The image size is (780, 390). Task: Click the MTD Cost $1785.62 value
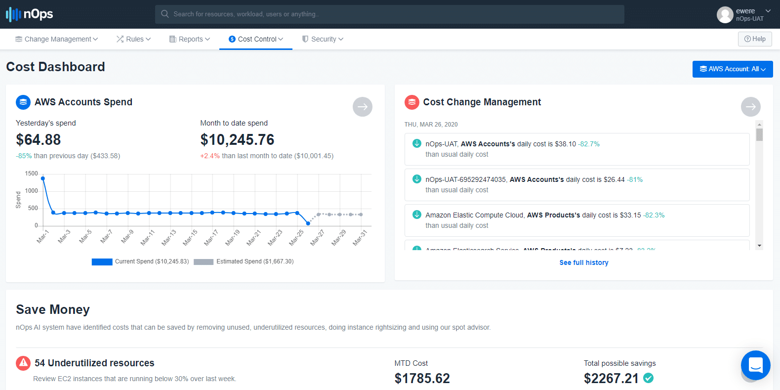coord(422,378)
